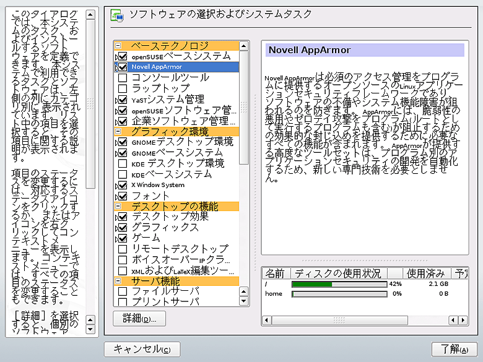Click vertical splitter handle beside pattern list
Image resolution: width=483 pixels, height=362 pixels.
click(x=255, y=181)
